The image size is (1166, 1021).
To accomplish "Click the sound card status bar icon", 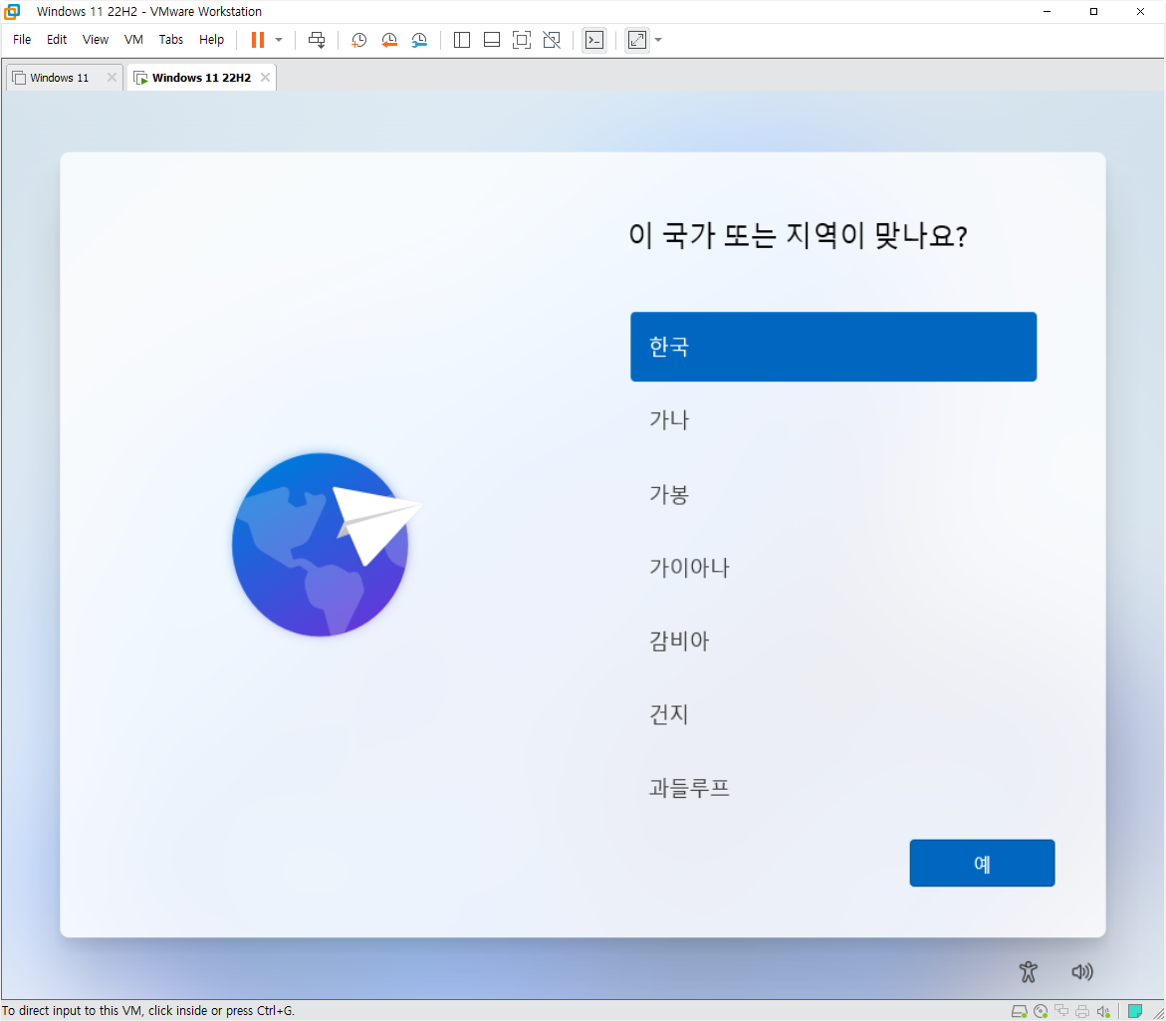I will [x=1103, y=1011].
